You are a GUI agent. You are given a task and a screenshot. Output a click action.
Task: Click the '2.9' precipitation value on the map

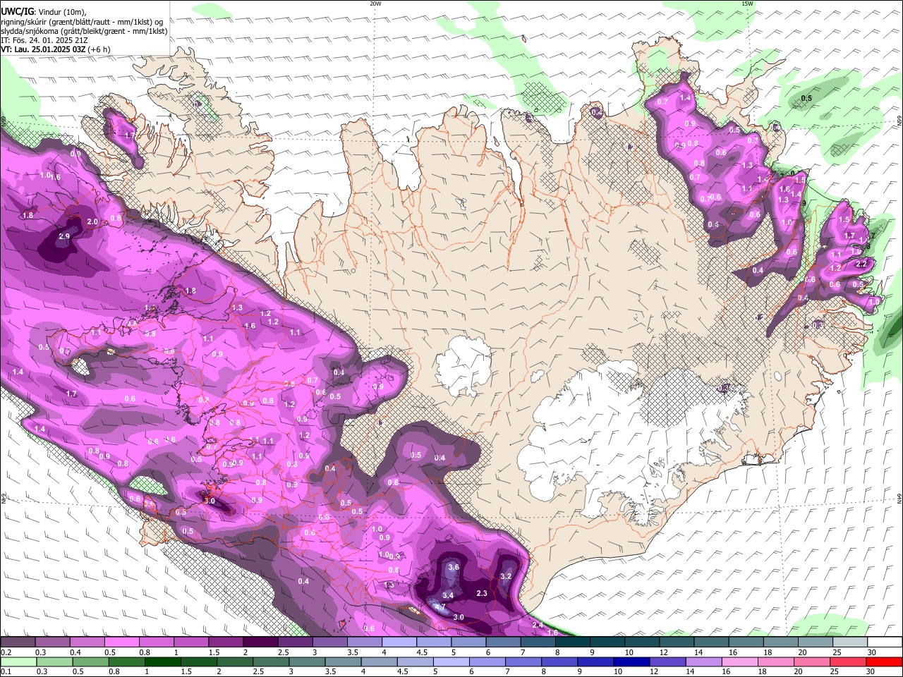64,236
